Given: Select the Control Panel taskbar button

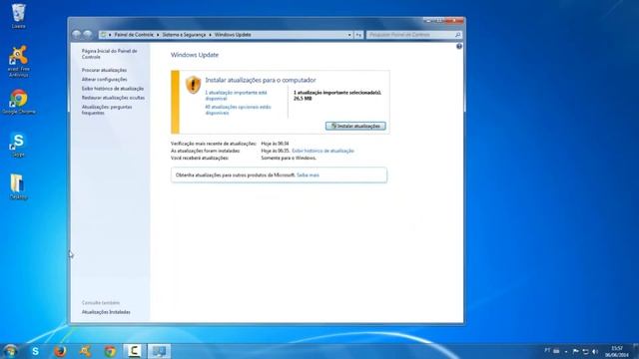Looking at the screenshot, I should [160, 351].
